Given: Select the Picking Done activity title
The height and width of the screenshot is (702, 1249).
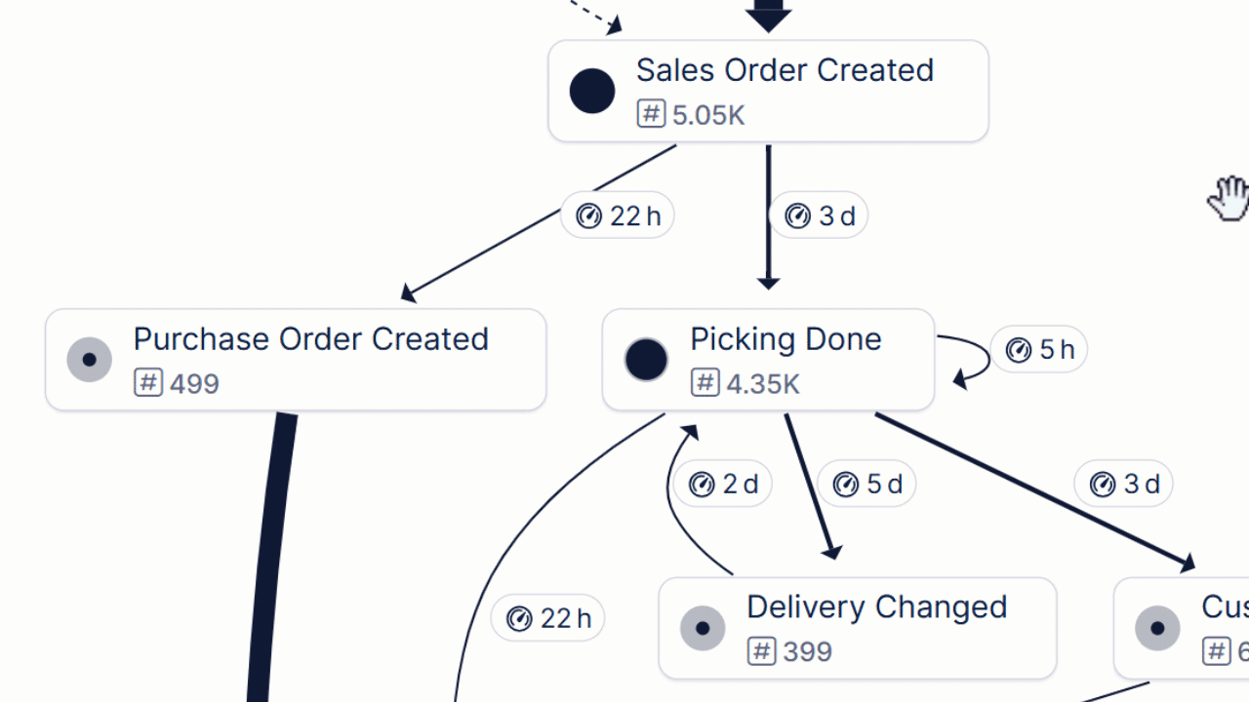Looking at the screenshot, I should click(786, 339).
